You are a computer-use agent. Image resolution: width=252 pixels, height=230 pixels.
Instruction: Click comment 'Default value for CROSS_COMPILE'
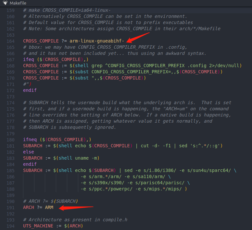108,22
